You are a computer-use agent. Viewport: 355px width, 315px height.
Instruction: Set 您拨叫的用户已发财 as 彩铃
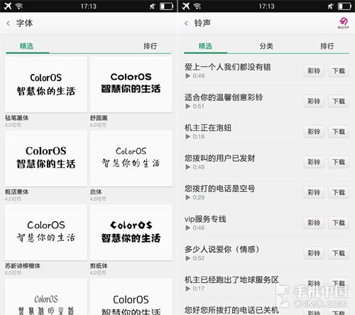coord(314,162)
